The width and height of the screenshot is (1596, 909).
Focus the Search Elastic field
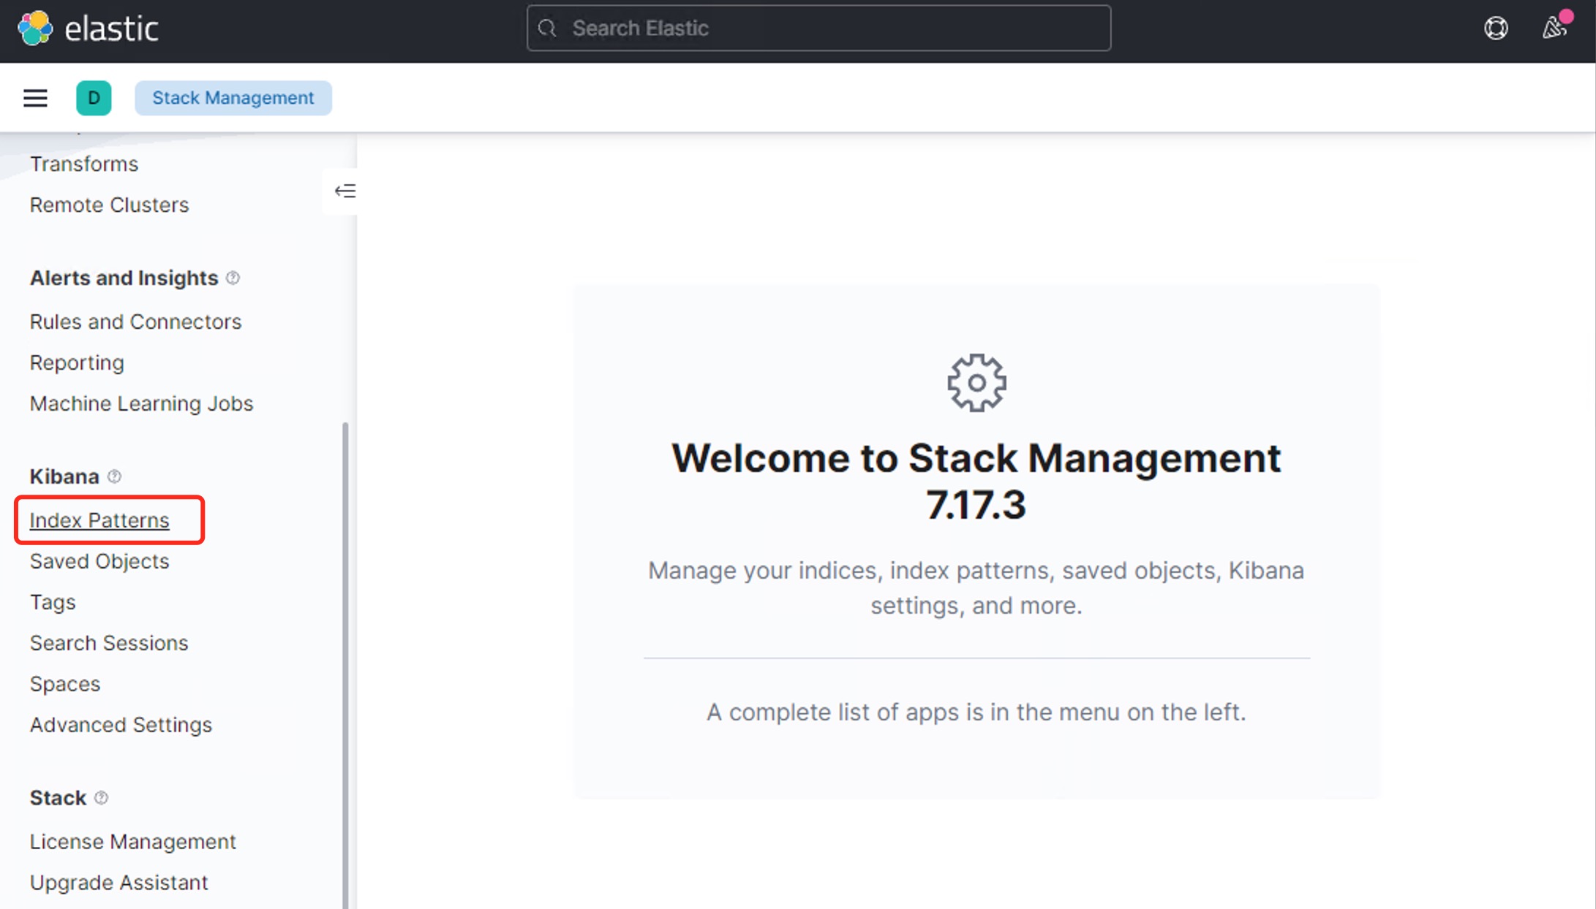point(818,28)
